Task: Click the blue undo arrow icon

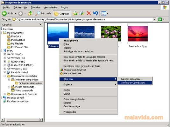Action: pos(96,14)
